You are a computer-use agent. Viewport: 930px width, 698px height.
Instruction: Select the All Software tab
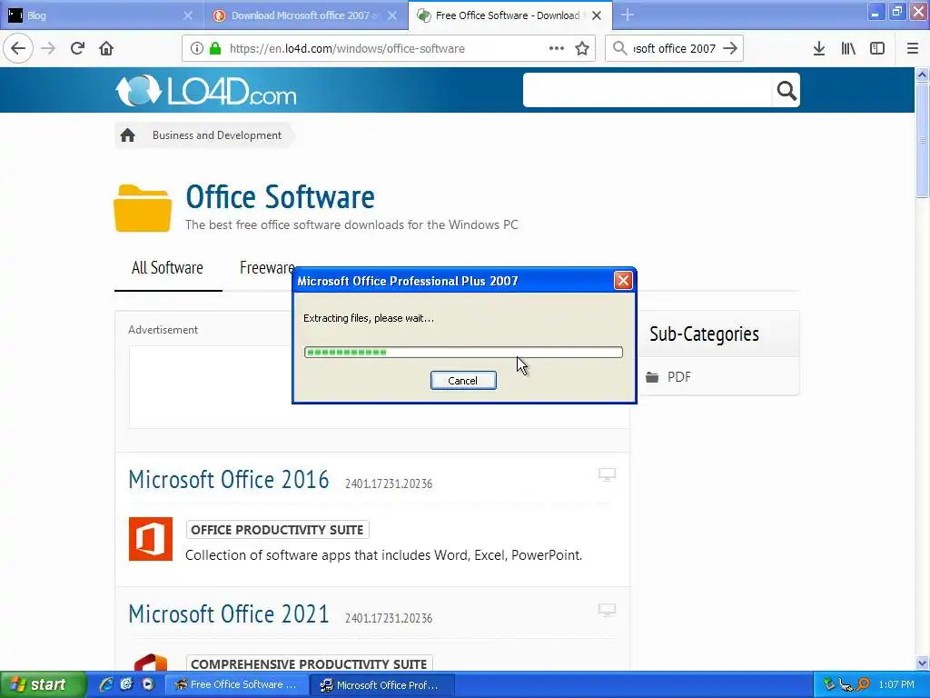167,268
